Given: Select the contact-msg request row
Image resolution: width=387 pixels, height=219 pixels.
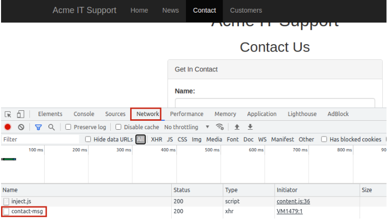Looking at the screenshot, I should click(27, 212).
